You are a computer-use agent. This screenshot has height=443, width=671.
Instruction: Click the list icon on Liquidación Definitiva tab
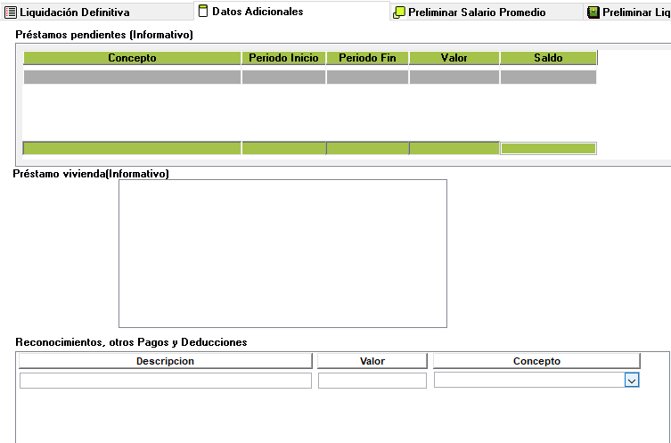[x=12, y=12]
